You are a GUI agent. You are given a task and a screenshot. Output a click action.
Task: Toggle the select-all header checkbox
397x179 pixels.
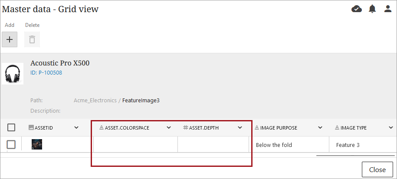click(11, 127)
